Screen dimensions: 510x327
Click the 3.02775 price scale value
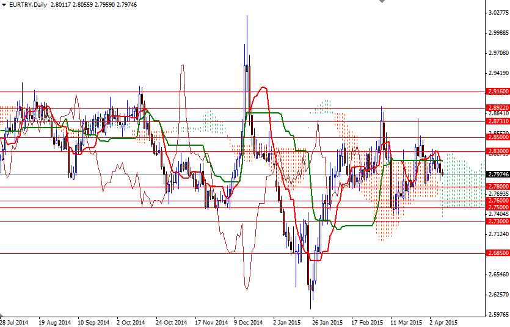[498, 13]
